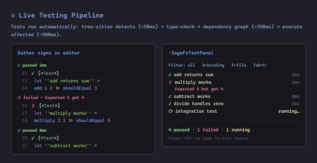
Task: Click the pipe operator on line 14
Action: pos(58,88)
